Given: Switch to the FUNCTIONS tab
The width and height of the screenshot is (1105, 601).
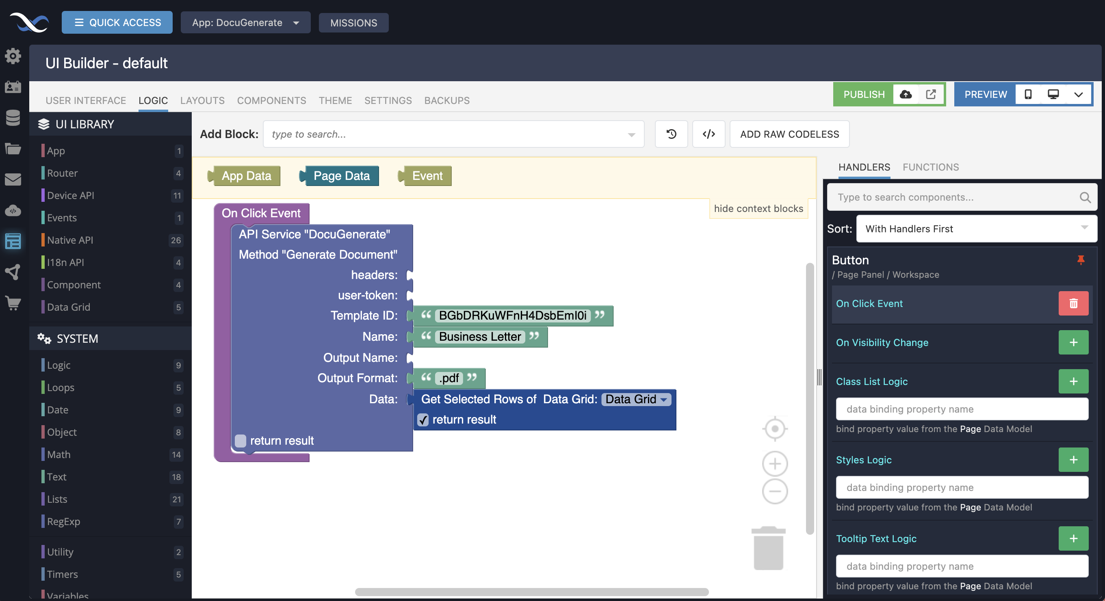Looking at the screenshot, I should pyautogui.click(x=930, y=167).
